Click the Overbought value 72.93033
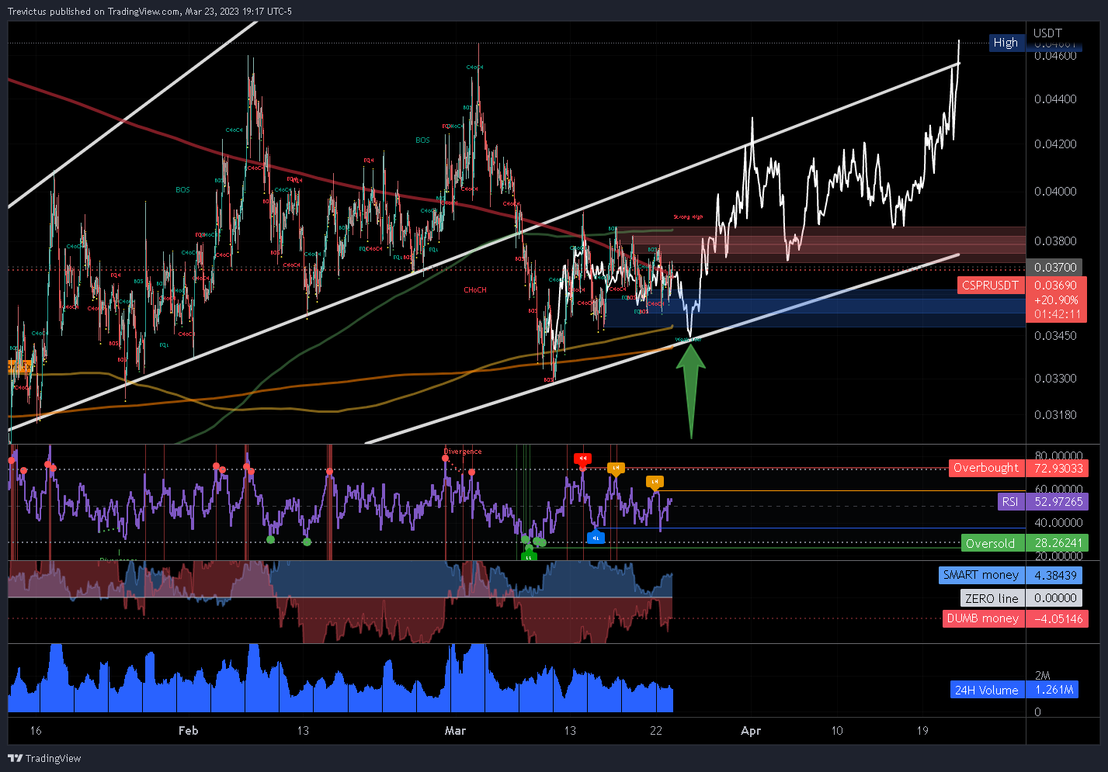Viewport: 1108px width, 772px height. coord(1057,468)
